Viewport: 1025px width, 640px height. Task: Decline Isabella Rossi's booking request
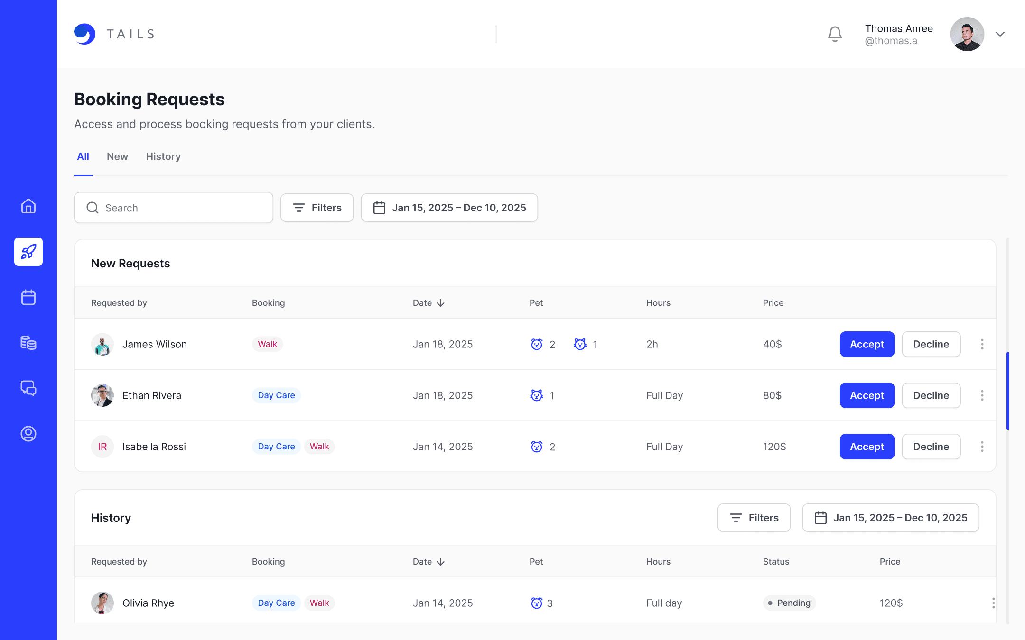(931, 447)
